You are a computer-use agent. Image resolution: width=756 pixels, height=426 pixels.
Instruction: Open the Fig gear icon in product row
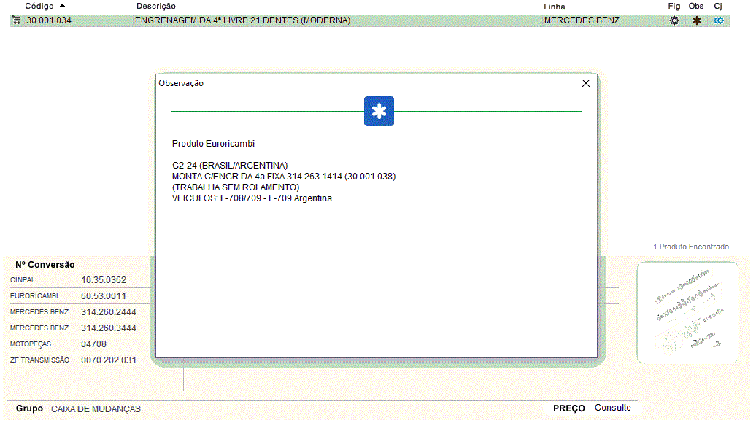coord(674,20)
